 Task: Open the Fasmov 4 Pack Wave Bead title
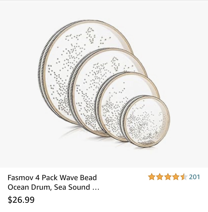[52, 178]
